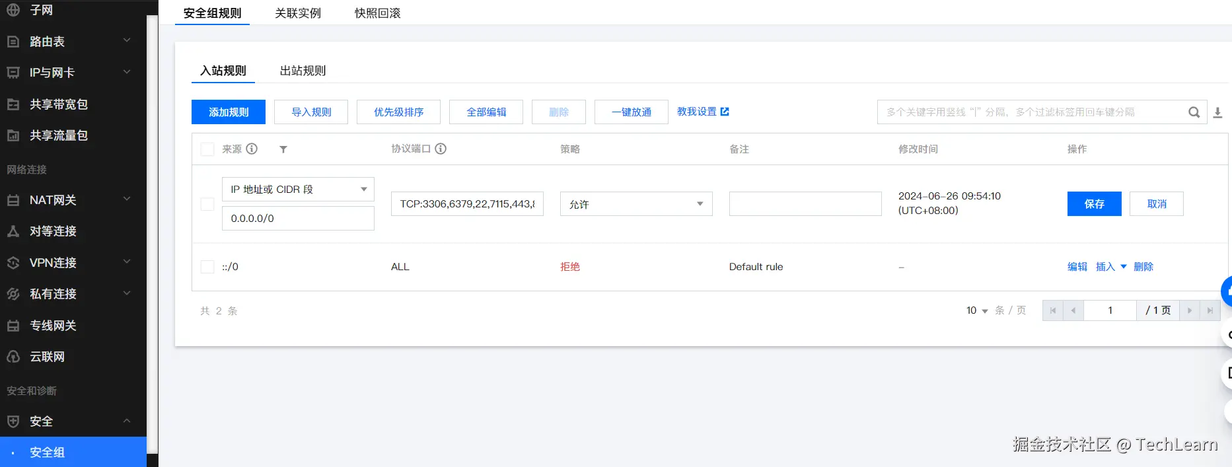This screenshot has width=1232, height=467.
Task: Click the 一键放通 button
Action: (632, 112)
